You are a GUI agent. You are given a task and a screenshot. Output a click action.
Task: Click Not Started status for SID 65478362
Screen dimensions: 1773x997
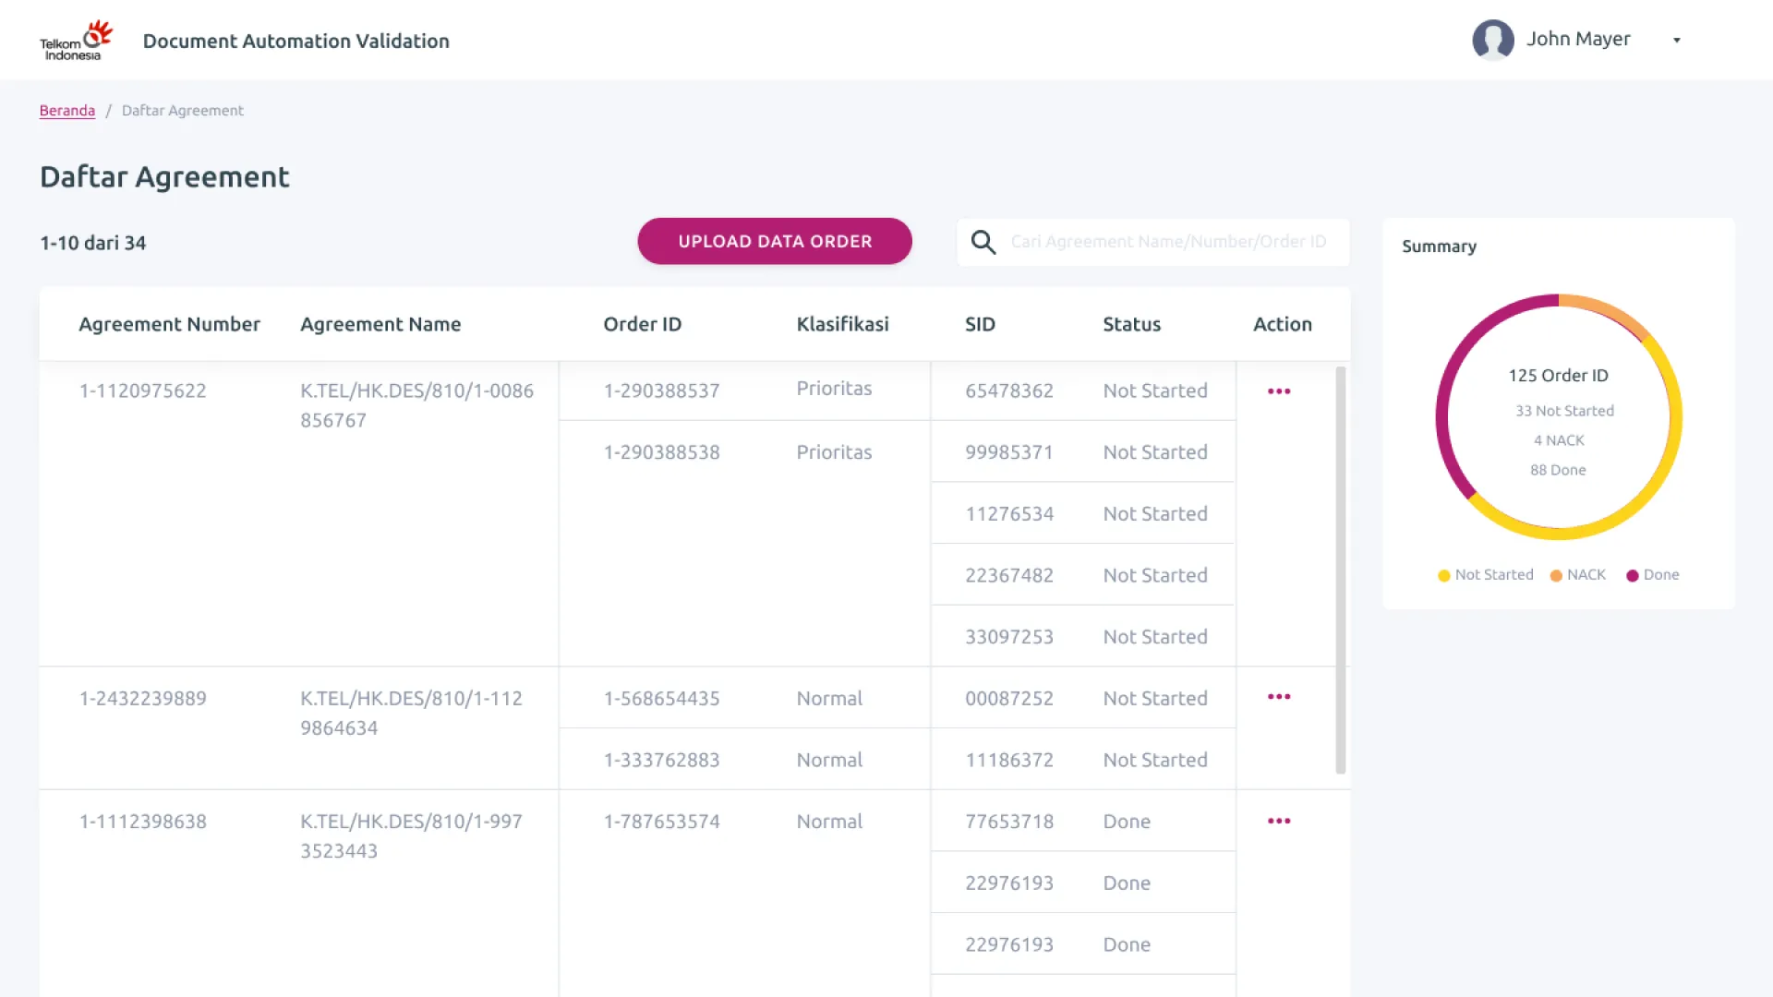[1155, 390]
